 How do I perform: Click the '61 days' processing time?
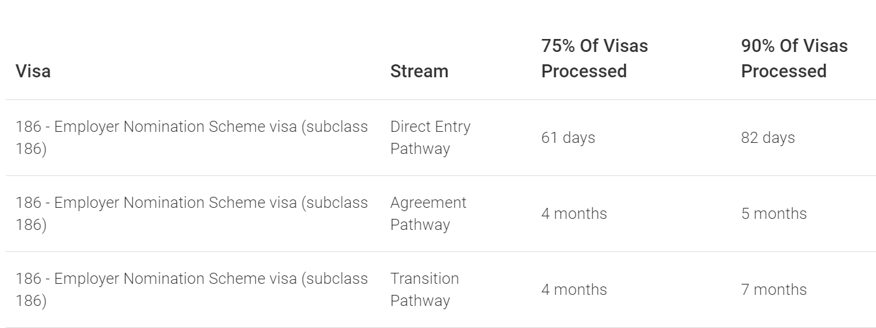(568, 138)
